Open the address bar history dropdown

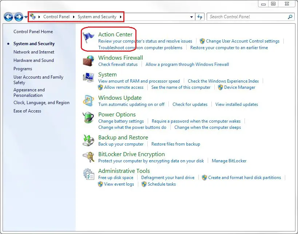(x=191, y=17)
